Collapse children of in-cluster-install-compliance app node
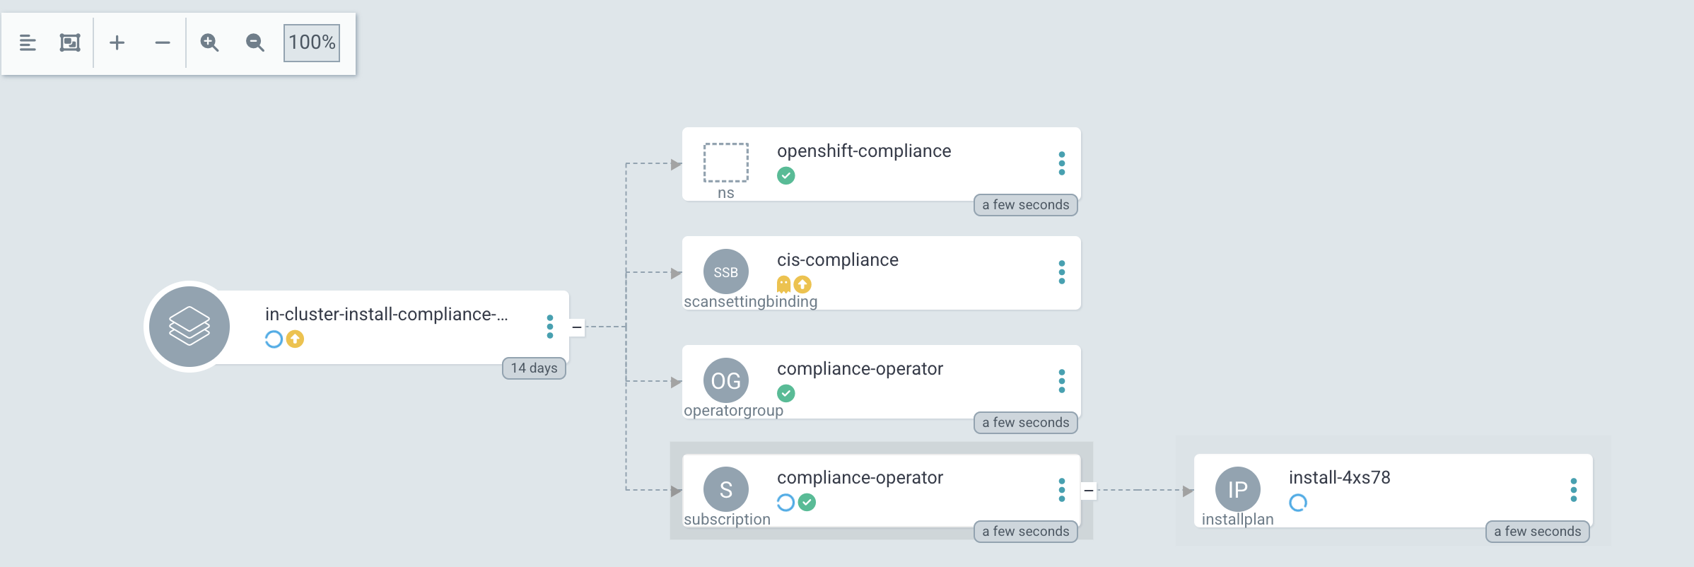This screenshot has height=567, width=1694. [577, 327]
